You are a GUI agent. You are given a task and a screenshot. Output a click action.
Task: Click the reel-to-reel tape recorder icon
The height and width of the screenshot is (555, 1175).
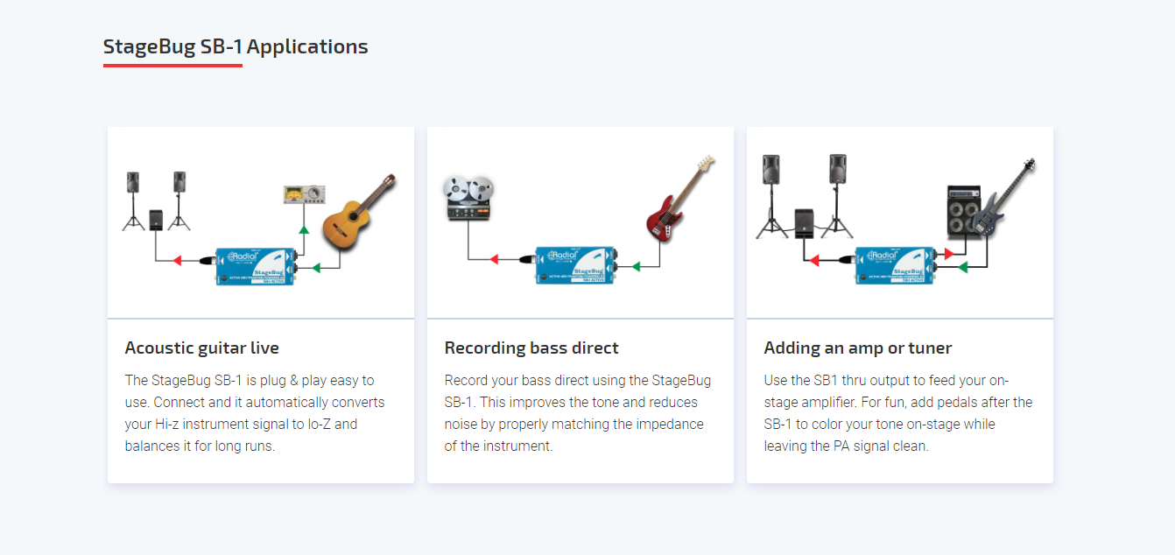468,198
